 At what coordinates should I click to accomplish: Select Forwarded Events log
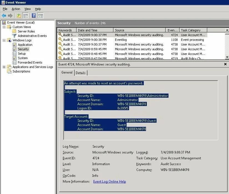click(30, 62)
